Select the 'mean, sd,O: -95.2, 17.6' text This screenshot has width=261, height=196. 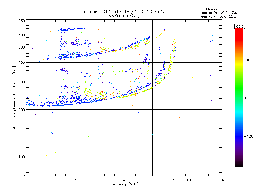point(217,13)
